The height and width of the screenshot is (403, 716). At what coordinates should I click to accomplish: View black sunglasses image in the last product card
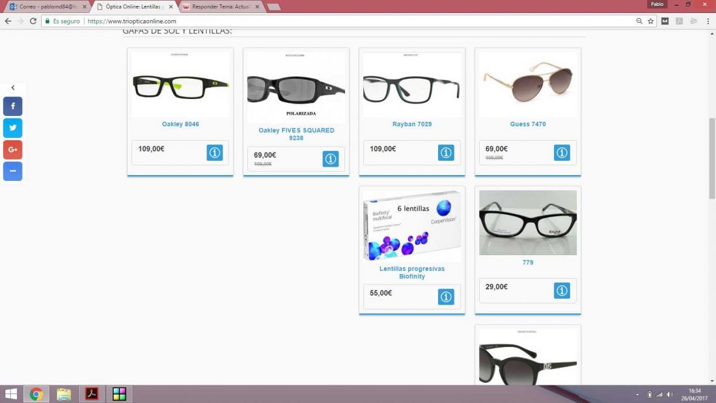pyautogui.click(x=528, y=357)
